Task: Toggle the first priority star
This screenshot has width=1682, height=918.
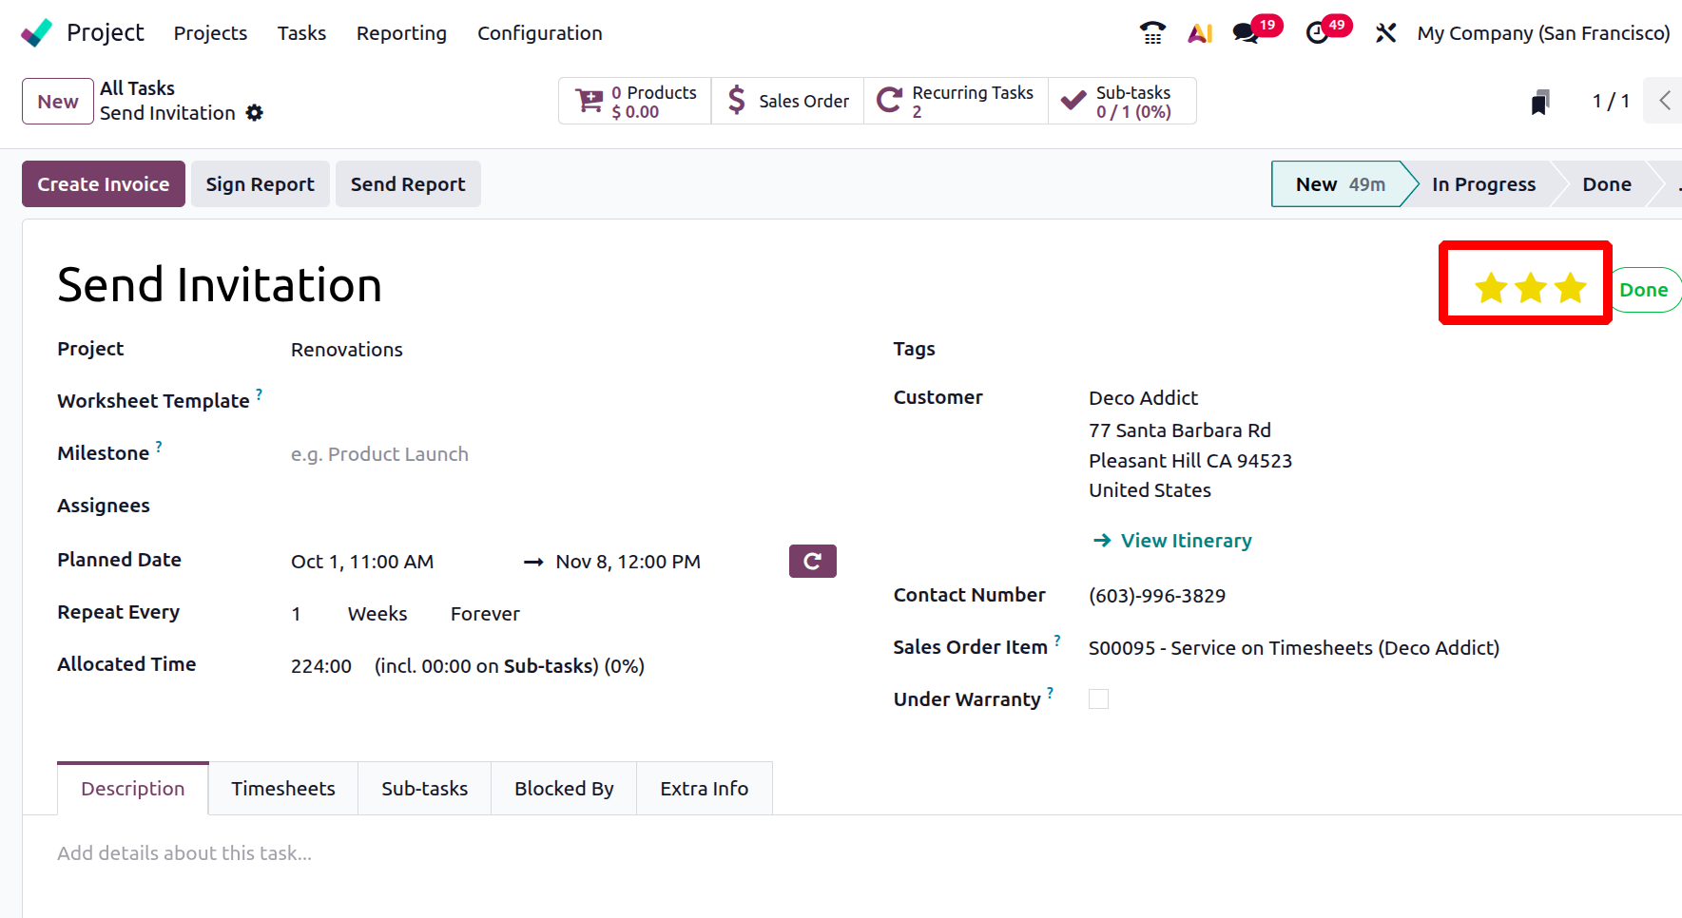Action: click(1491, 287)
